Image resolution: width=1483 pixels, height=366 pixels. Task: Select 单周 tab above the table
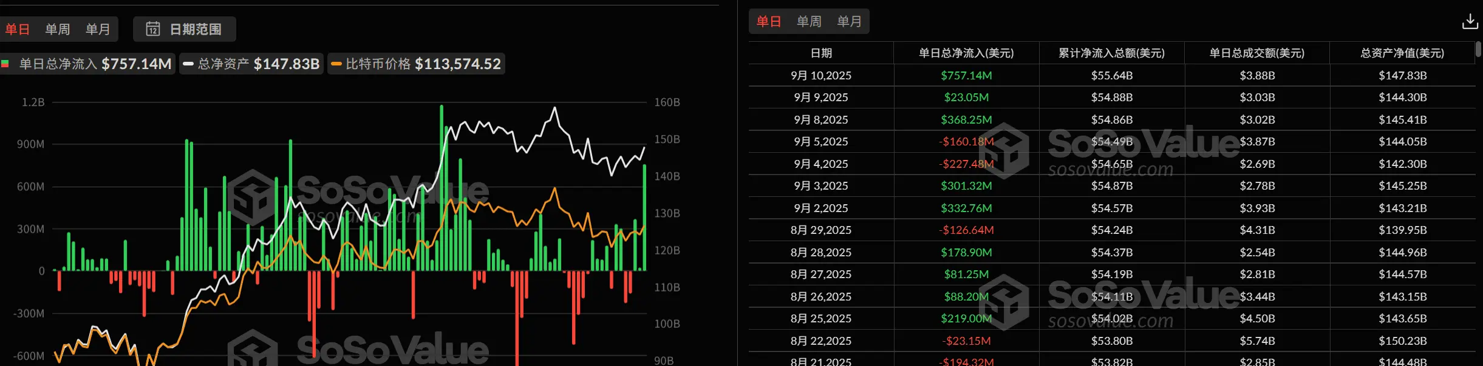point(809,21)
